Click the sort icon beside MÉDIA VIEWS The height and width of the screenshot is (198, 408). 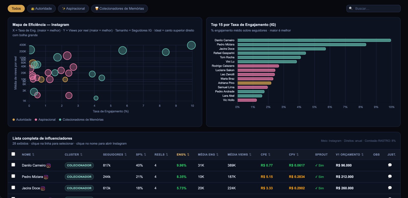tap(250, 155)
